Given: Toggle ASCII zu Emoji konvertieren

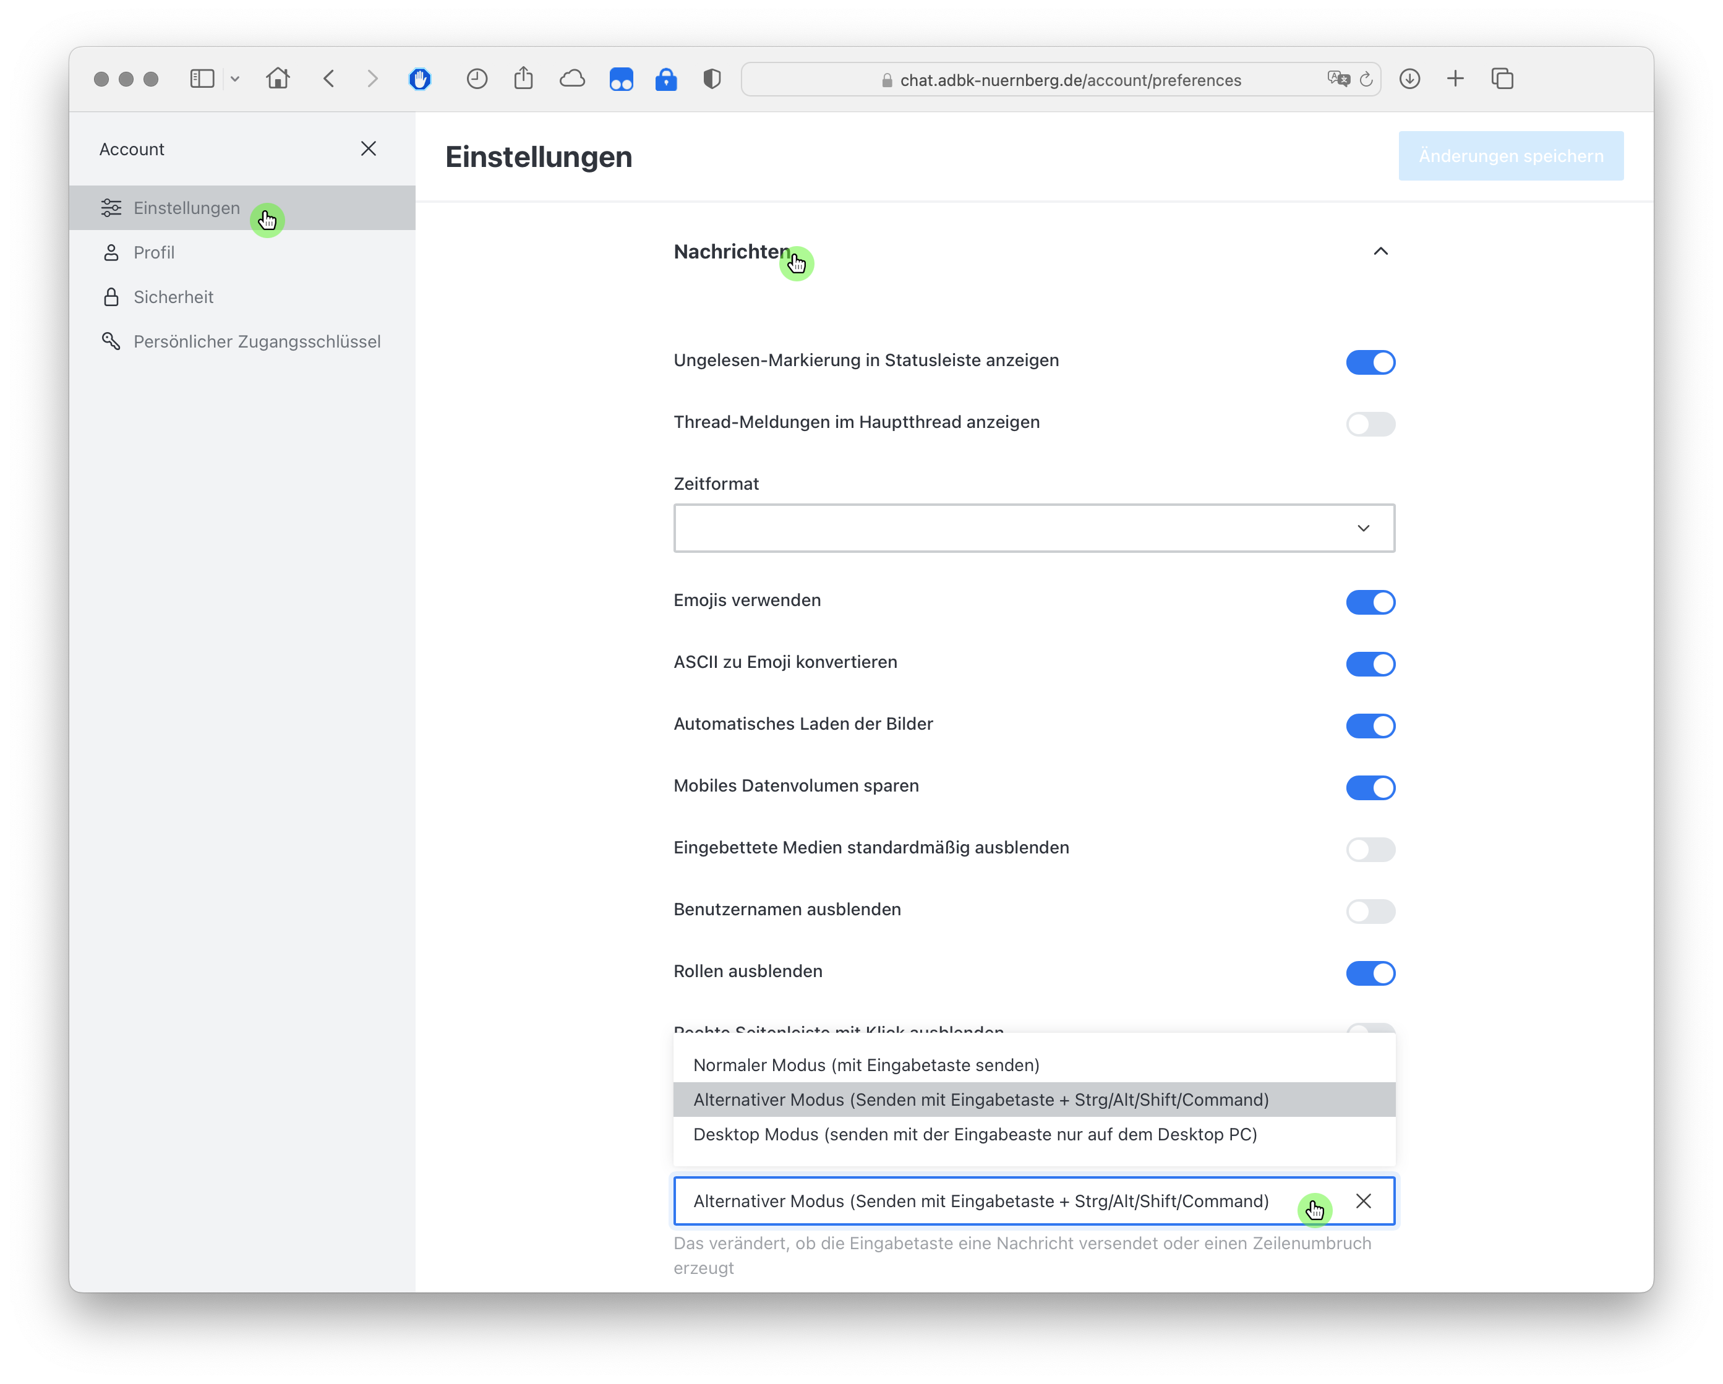Looking at the screenshot, I should [1370, 664].
